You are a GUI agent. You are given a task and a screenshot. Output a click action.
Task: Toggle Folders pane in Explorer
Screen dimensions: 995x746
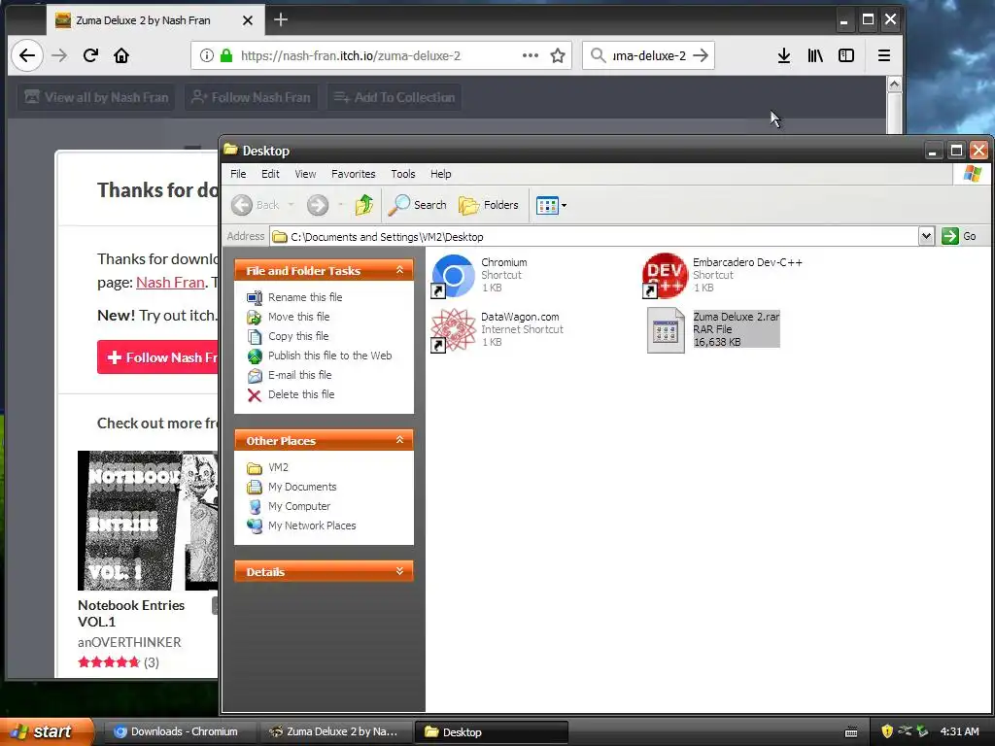point(488,205)
